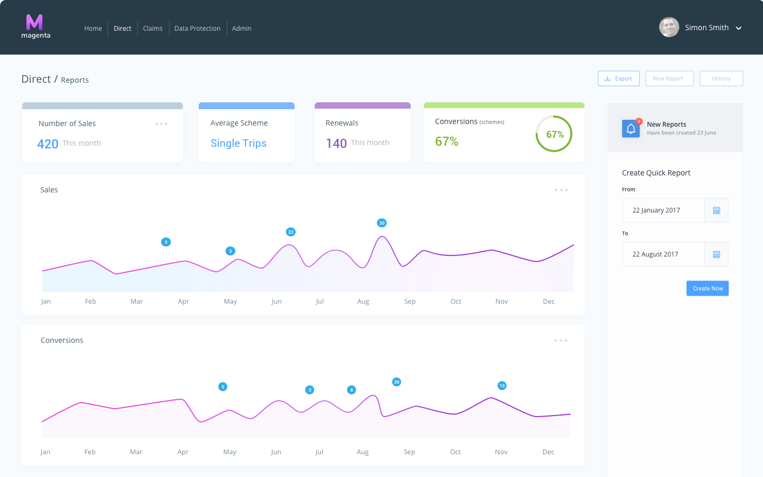Click the Export button

(619, 78)
